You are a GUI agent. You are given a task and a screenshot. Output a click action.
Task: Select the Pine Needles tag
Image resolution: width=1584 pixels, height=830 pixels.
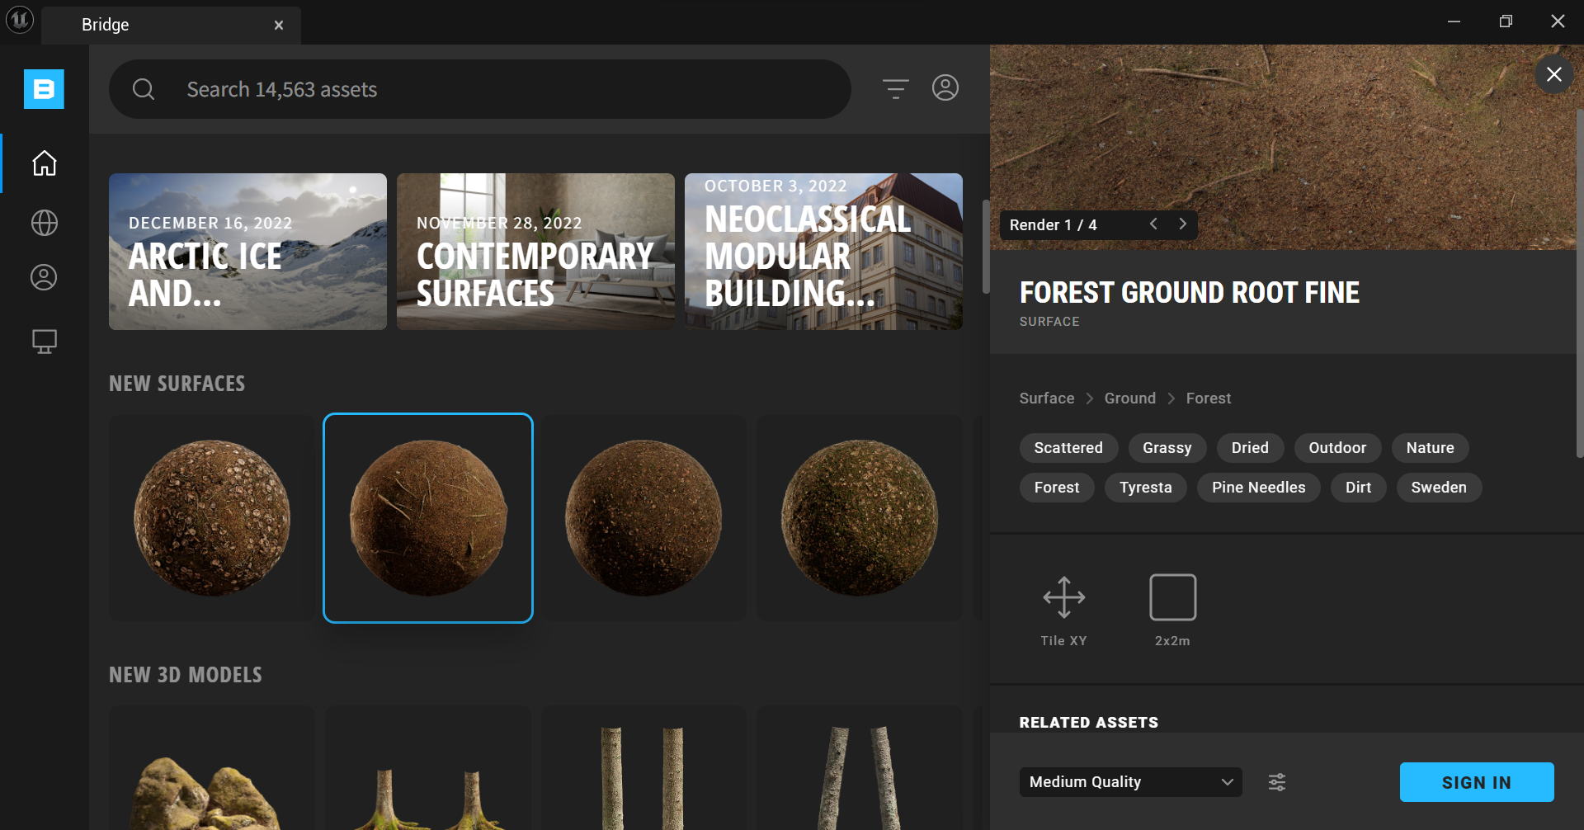[x=1259, y=488]
